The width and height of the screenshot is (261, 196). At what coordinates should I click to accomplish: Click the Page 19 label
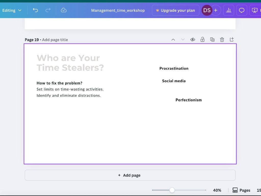pyautogui.click(x=32, y=40)
